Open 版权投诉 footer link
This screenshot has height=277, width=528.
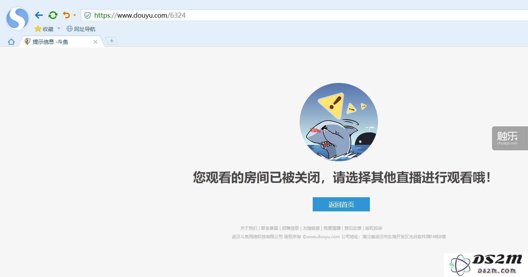click(374, 228)
